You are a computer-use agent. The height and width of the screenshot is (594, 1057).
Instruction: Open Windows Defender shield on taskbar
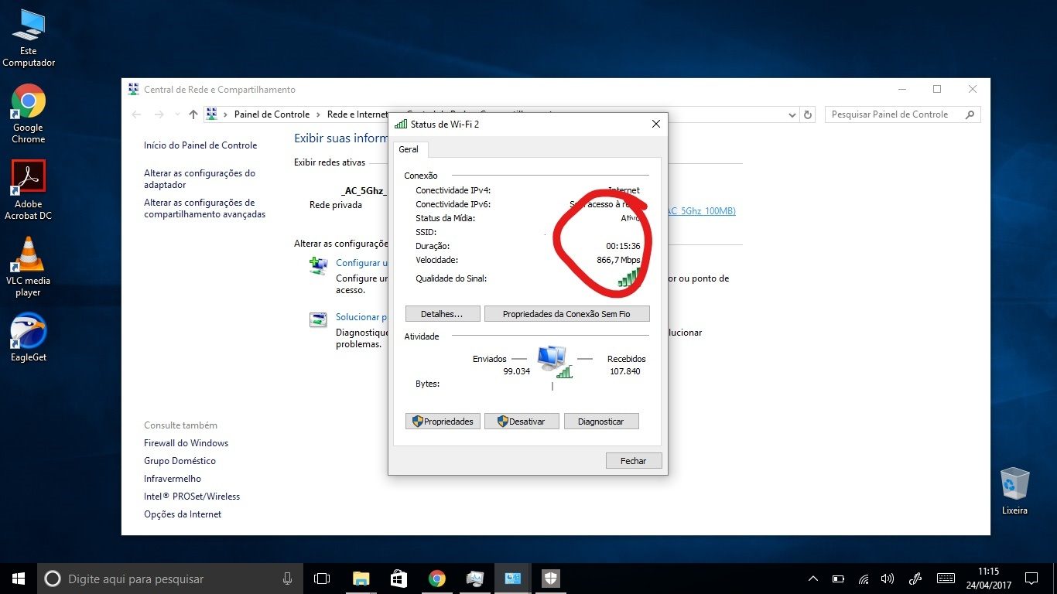coord(551,579)
